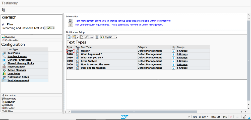Click the User Roles people icon

pos(4,74)
